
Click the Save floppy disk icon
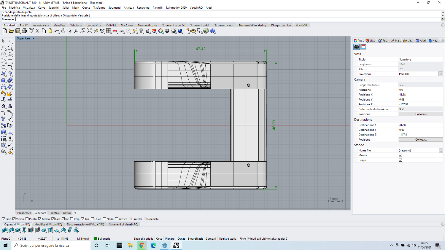(18, 31)
